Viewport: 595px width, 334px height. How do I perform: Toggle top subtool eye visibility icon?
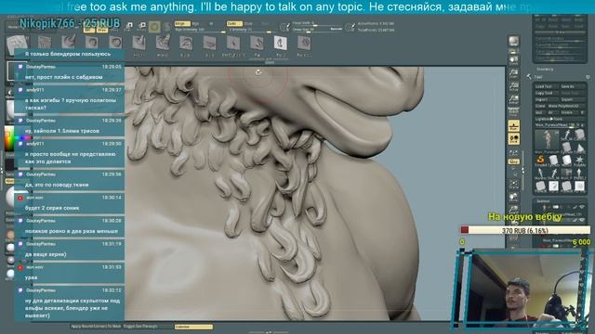pos(582,207)
